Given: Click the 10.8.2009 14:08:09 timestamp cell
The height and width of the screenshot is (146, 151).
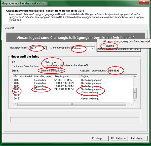Looking at the screenshot, I should point(64,83).
